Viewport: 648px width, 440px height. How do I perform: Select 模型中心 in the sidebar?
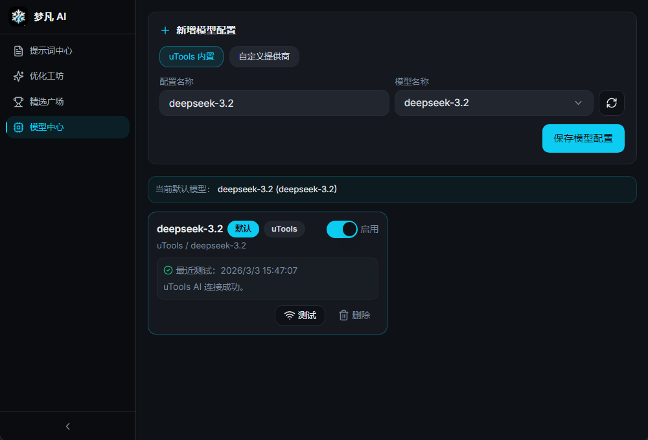(x=68, y=127)
